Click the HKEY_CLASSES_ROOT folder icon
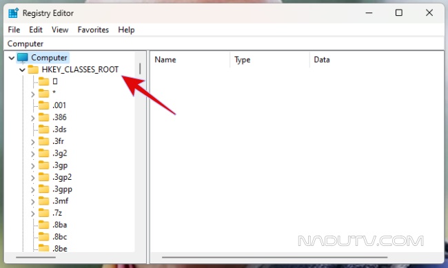Image resolution: width=448 pixels, height=268 pixels. [x=33, y=70]
